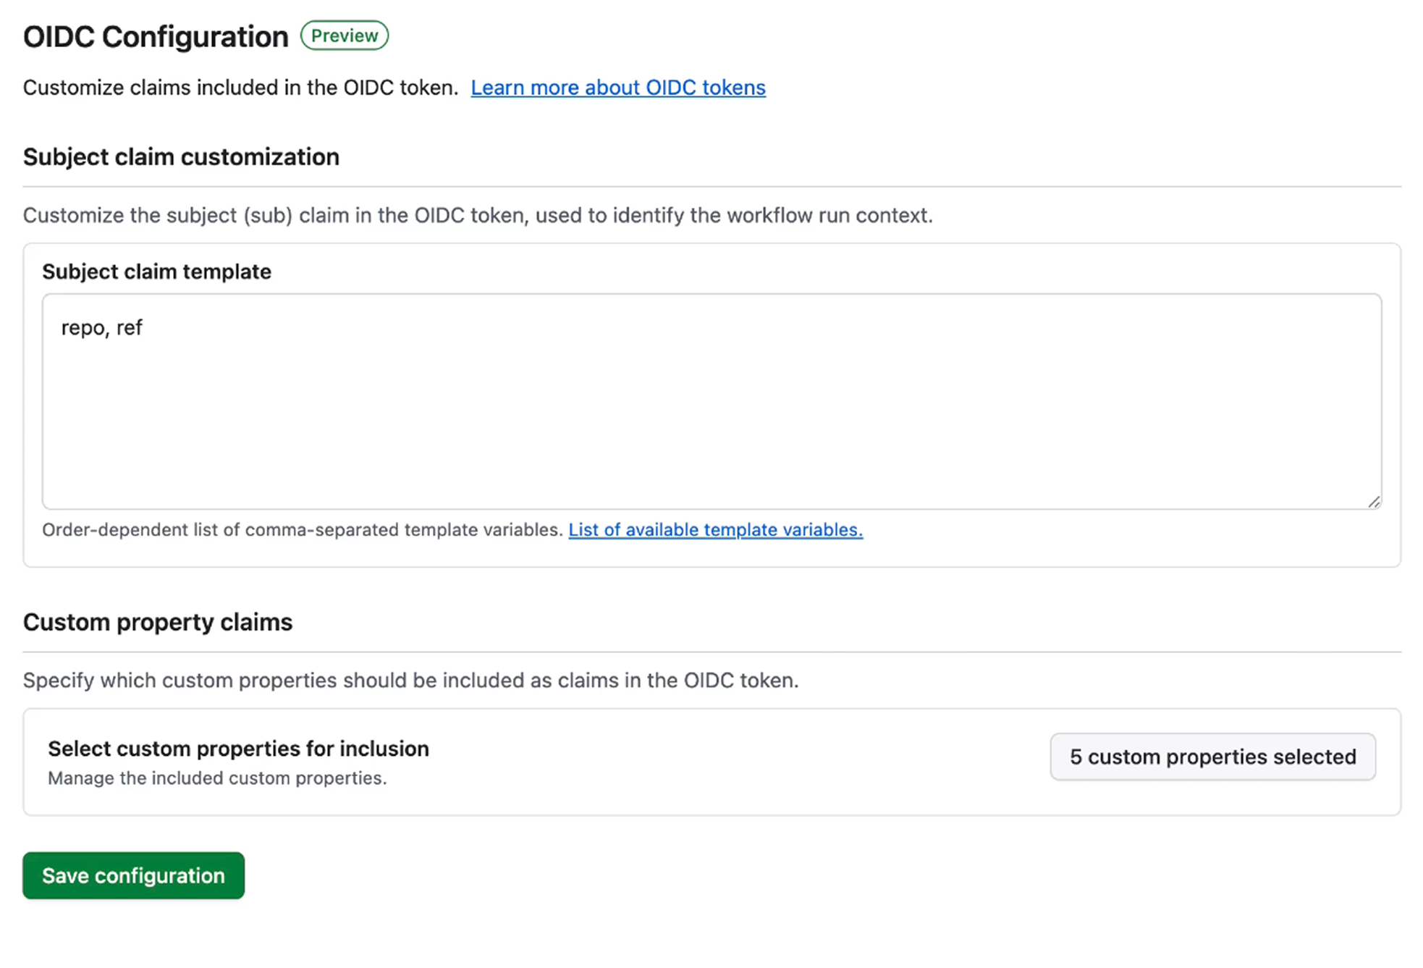The height and width of the screenshot is (968, 1423).
Task: Follow the List of available template variables link
Action: (714, 530)
